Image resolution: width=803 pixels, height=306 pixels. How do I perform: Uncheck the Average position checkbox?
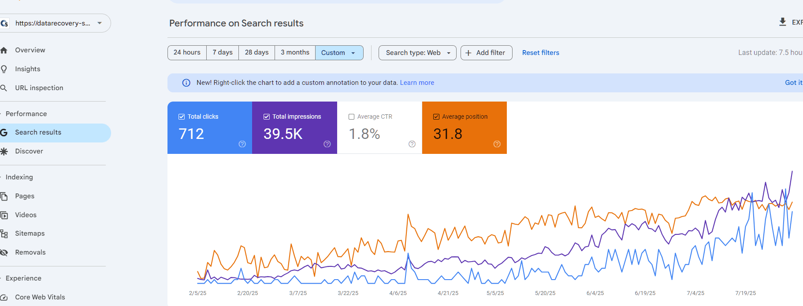click(x=436, y=117)
